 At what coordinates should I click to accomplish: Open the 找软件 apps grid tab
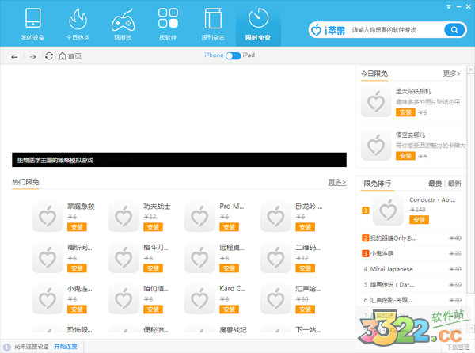point(168,25)
